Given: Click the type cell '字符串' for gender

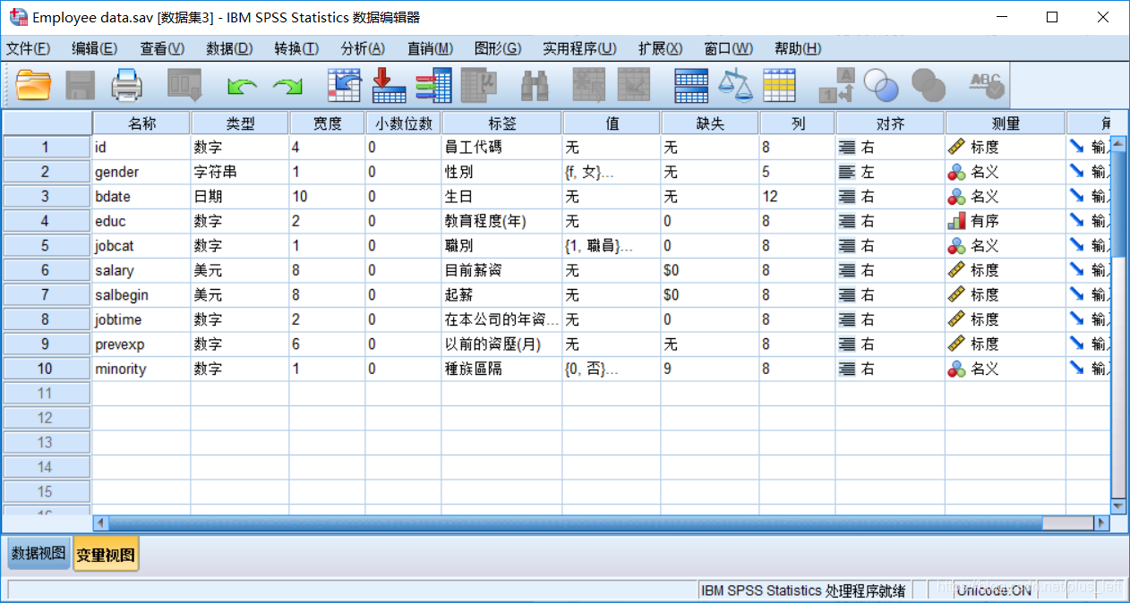Looking at the screenshot, I should tap(240, 172).
